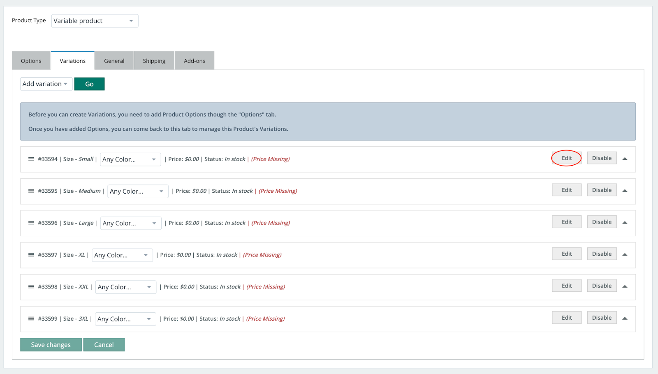Screen dimensions: 658x374
Task: Toggle the 3XL variation row arrow
Action: (x=625, y=318)
